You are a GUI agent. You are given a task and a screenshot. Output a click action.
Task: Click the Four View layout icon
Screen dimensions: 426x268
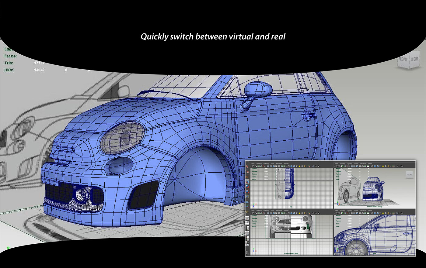coord(247,223)
